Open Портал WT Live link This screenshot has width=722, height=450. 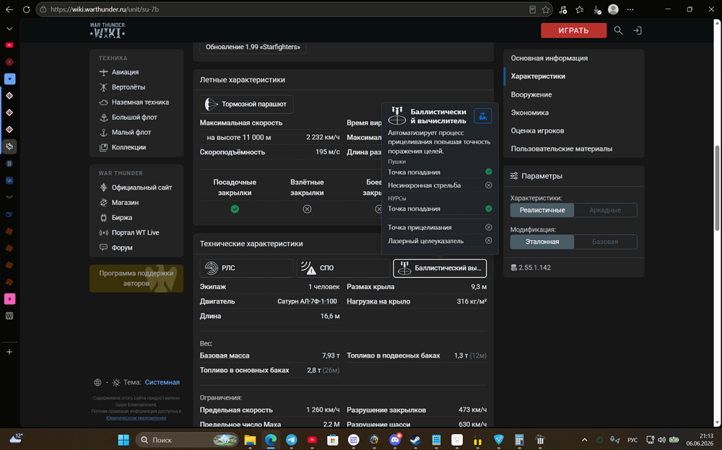coord(136,232)
